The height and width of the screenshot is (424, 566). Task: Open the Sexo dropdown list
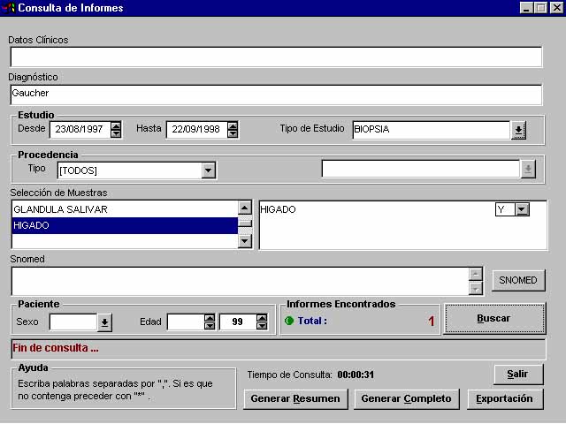click(104, 322)
